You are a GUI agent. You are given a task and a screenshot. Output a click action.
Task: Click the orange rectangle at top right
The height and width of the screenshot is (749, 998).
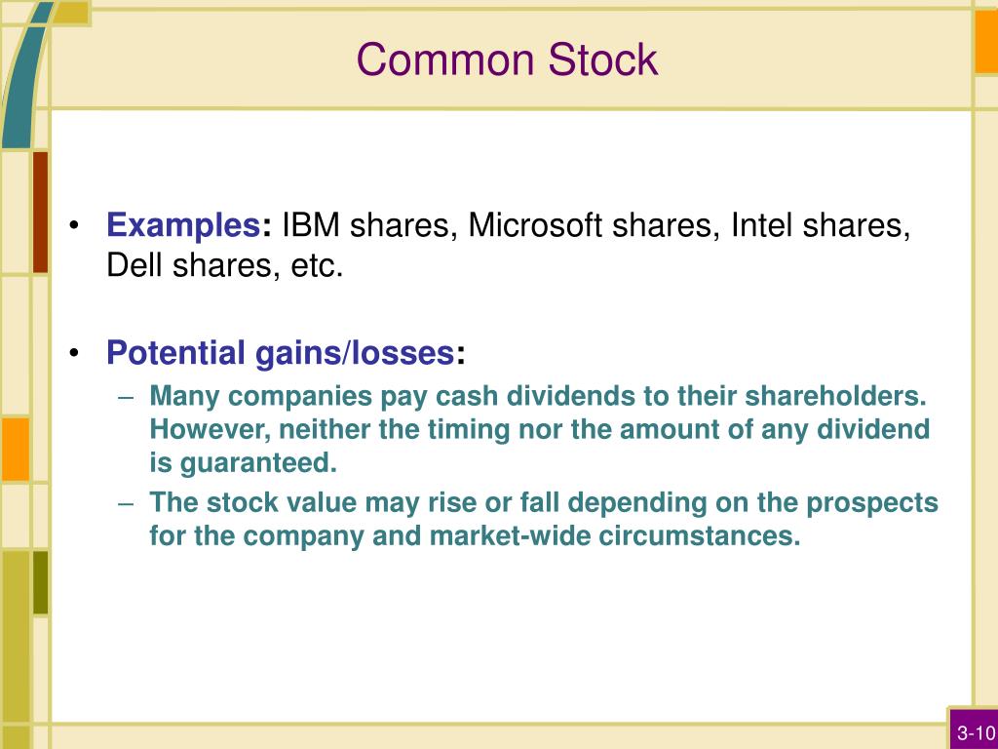coord(986,41)
